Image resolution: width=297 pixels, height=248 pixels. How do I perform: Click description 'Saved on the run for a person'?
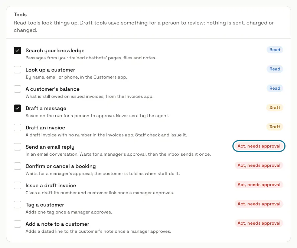(x=97, y=116)
